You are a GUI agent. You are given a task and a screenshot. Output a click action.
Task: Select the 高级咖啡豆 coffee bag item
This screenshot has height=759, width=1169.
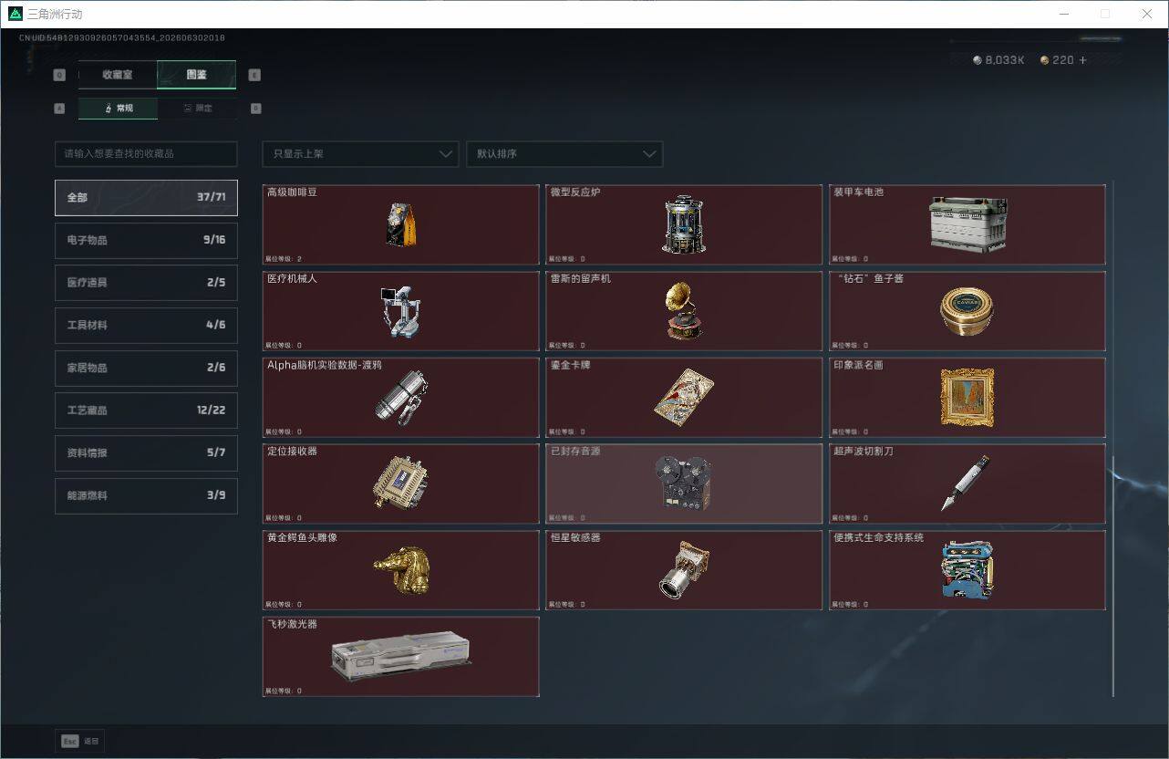coord(400,224)
